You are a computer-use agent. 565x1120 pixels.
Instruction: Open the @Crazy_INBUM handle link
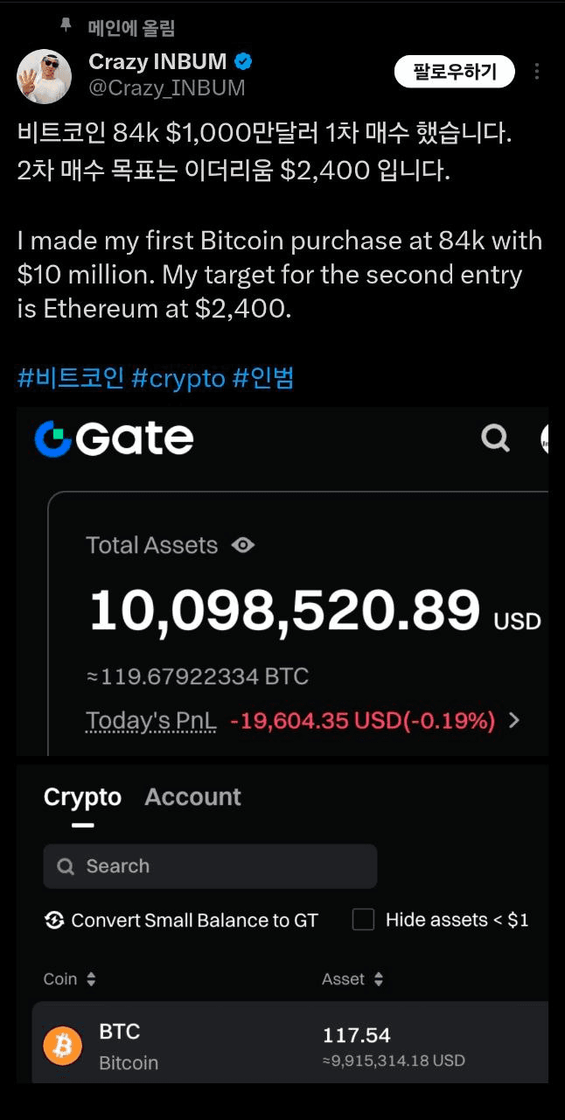(167, 88)
